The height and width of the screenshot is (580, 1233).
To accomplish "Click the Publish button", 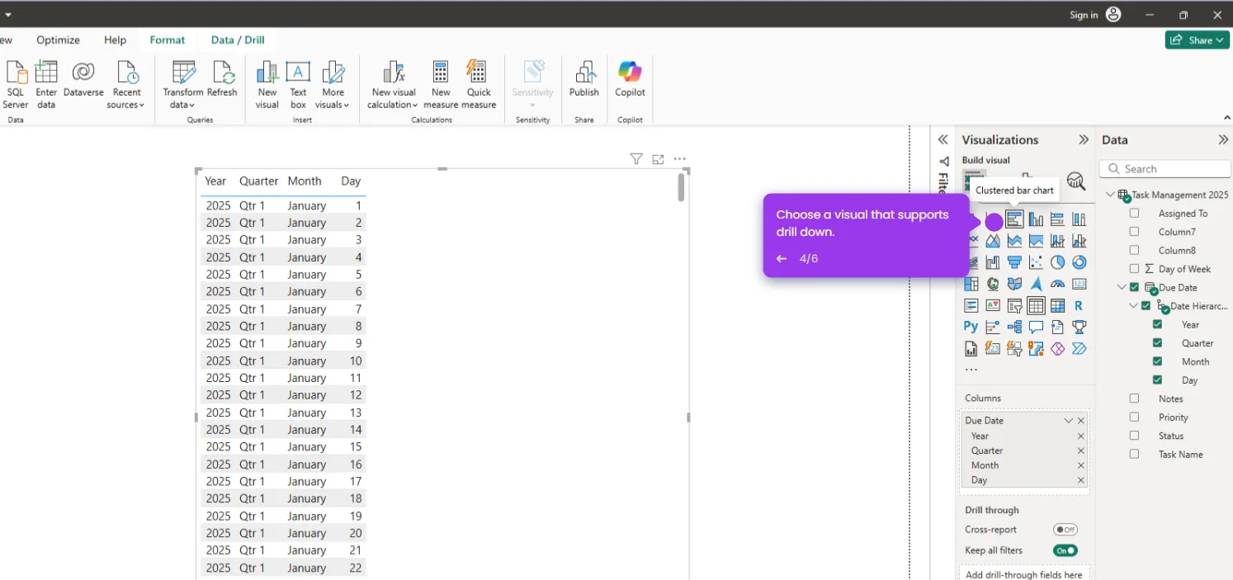I will pos(583,79).
